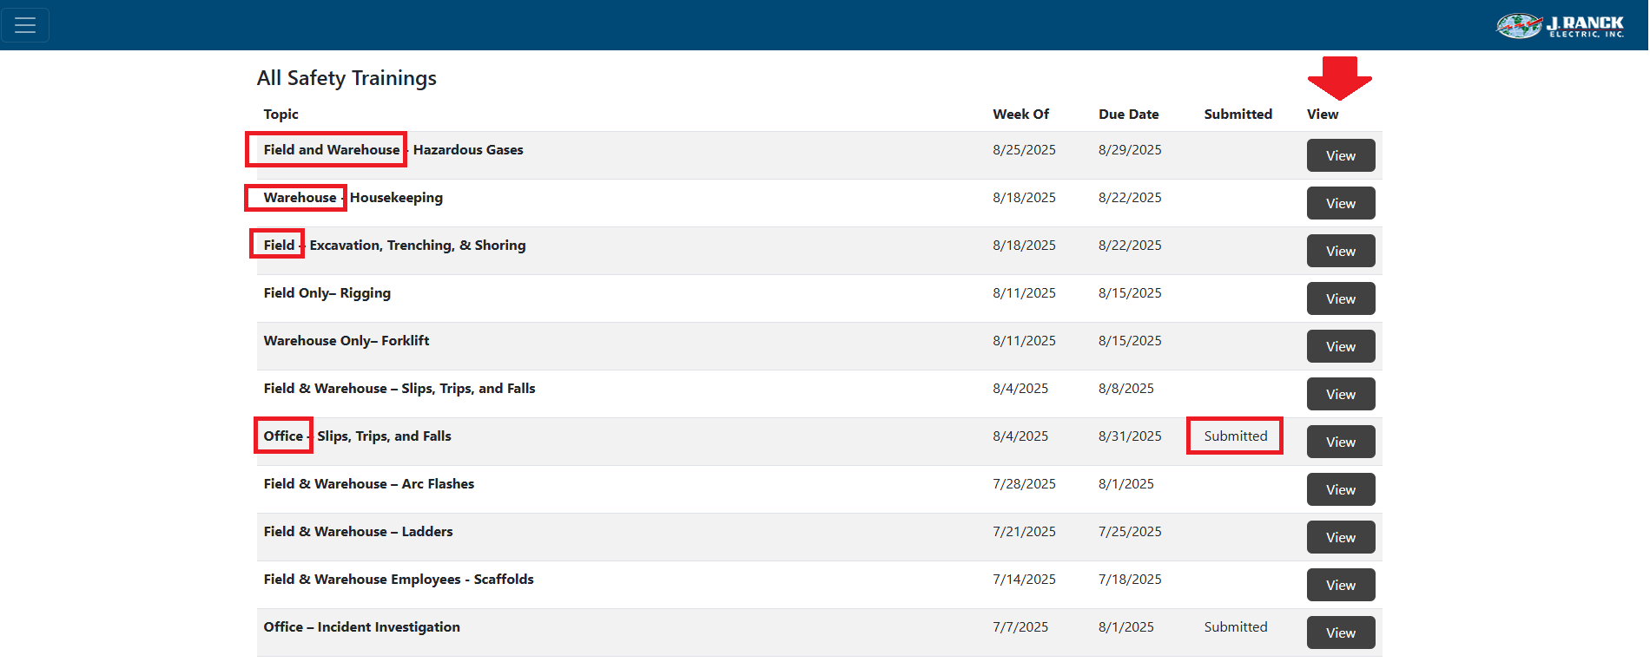Click the Topic column header
This screenshot has width=1650, height=662.
tap(280, 115)
